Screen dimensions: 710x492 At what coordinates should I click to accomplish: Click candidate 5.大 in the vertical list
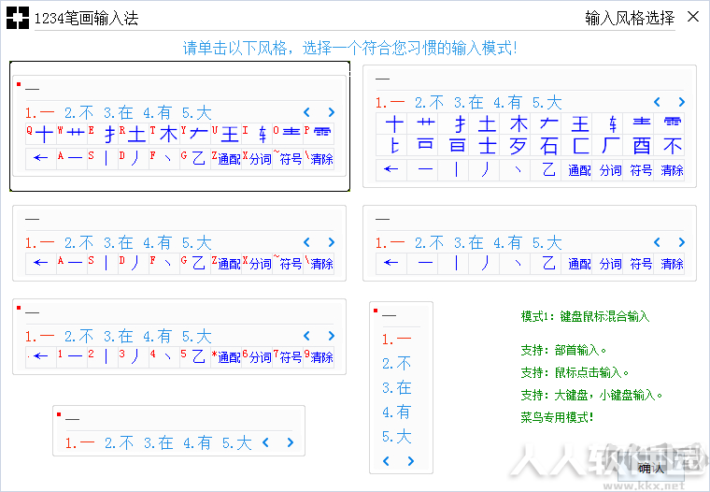point(397,437)
